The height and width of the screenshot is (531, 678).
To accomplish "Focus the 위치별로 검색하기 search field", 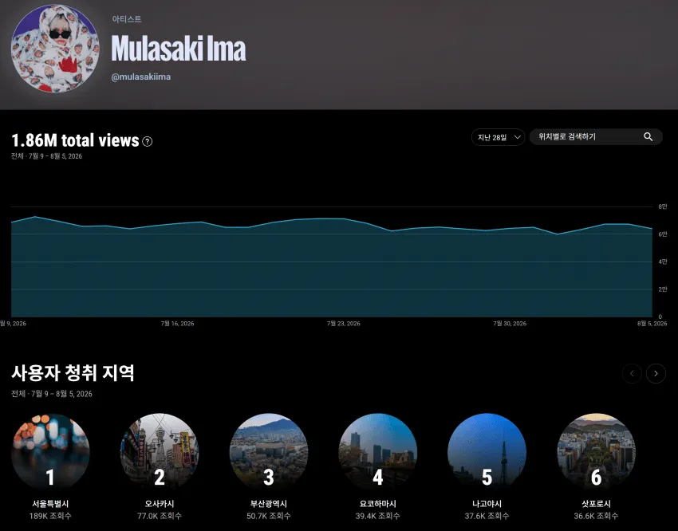I will pos(596,137).
